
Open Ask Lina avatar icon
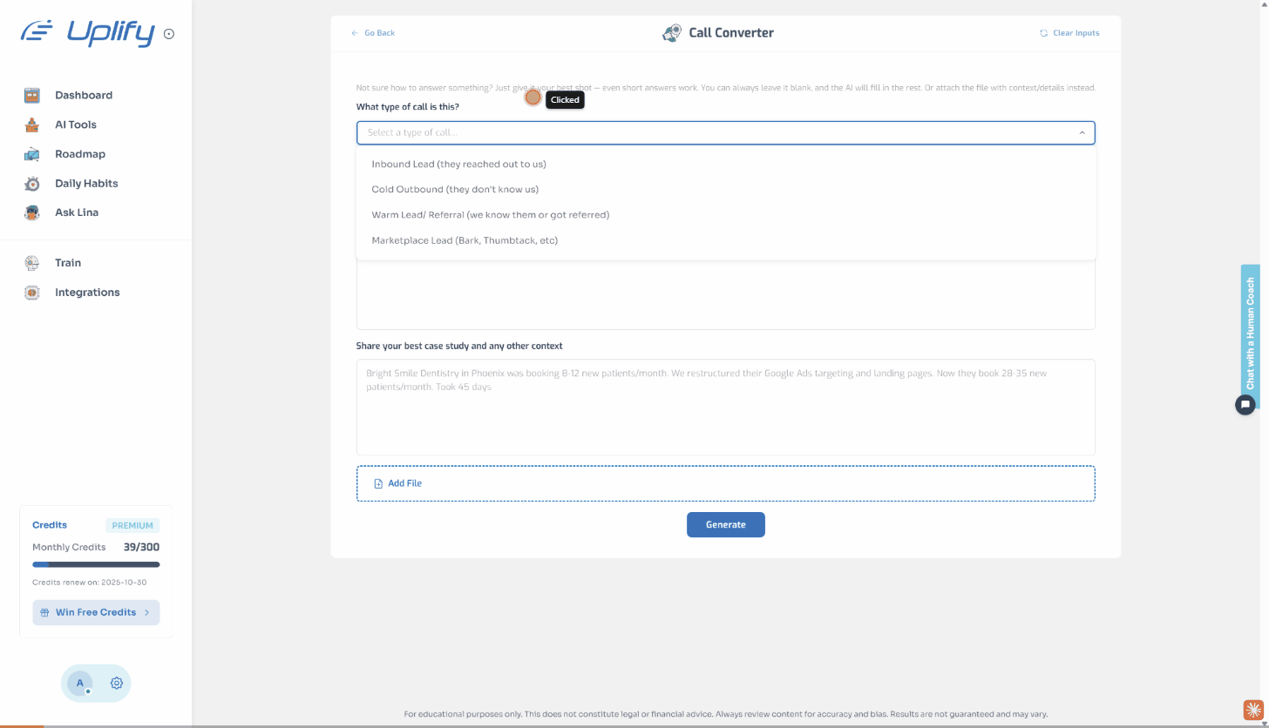[x=32, y=212]
